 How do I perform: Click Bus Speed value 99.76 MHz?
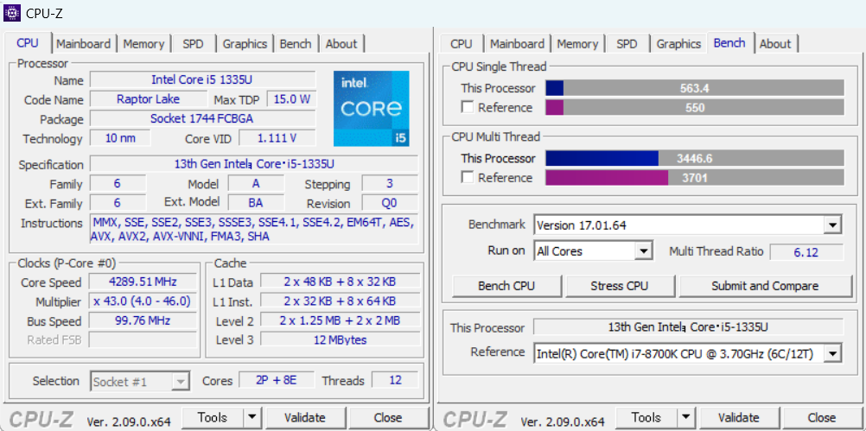tap(143, 320)
